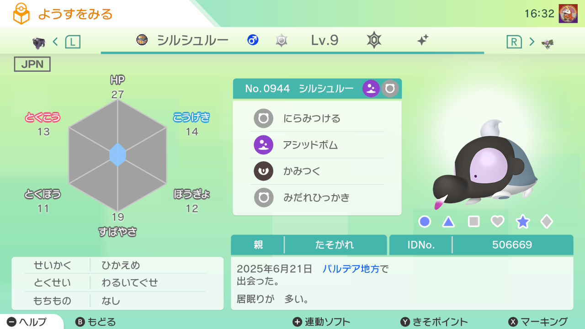The image size is (585, 329).
Task: Click the こうげき attack stat label
Action: 191,117
